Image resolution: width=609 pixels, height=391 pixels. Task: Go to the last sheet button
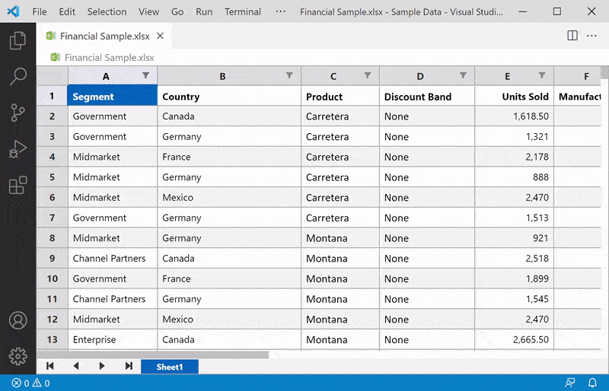pos(129,366)
